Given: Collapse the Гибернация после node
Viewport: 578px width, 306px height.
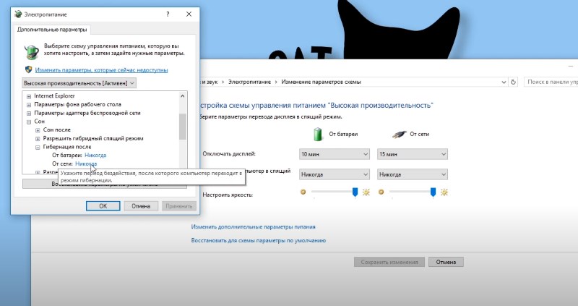Looking at the screenshot, I should click(x=38, y=148).
